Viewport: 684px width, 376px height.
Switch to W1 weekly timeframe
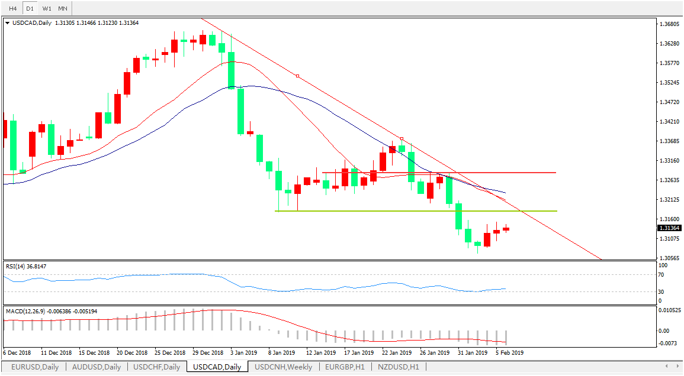click(47, 8)
